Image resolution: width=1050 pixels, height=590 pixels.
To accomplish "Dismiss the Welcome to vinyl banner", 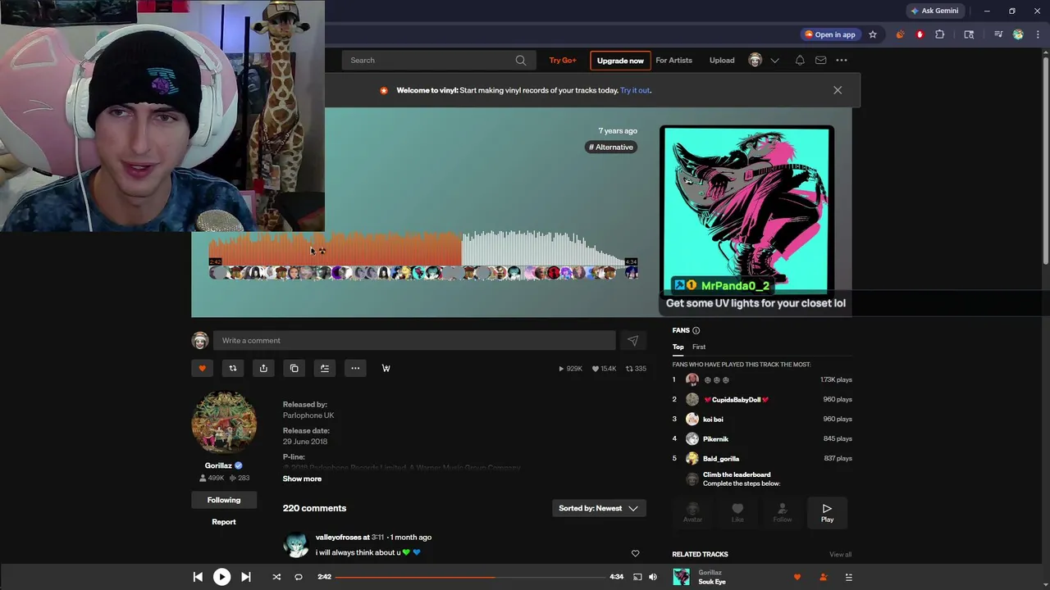I will [838, 90].
